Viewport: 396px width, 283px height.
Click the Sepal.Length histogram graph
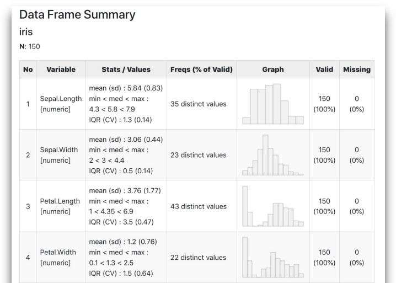(x=273, y=104)
